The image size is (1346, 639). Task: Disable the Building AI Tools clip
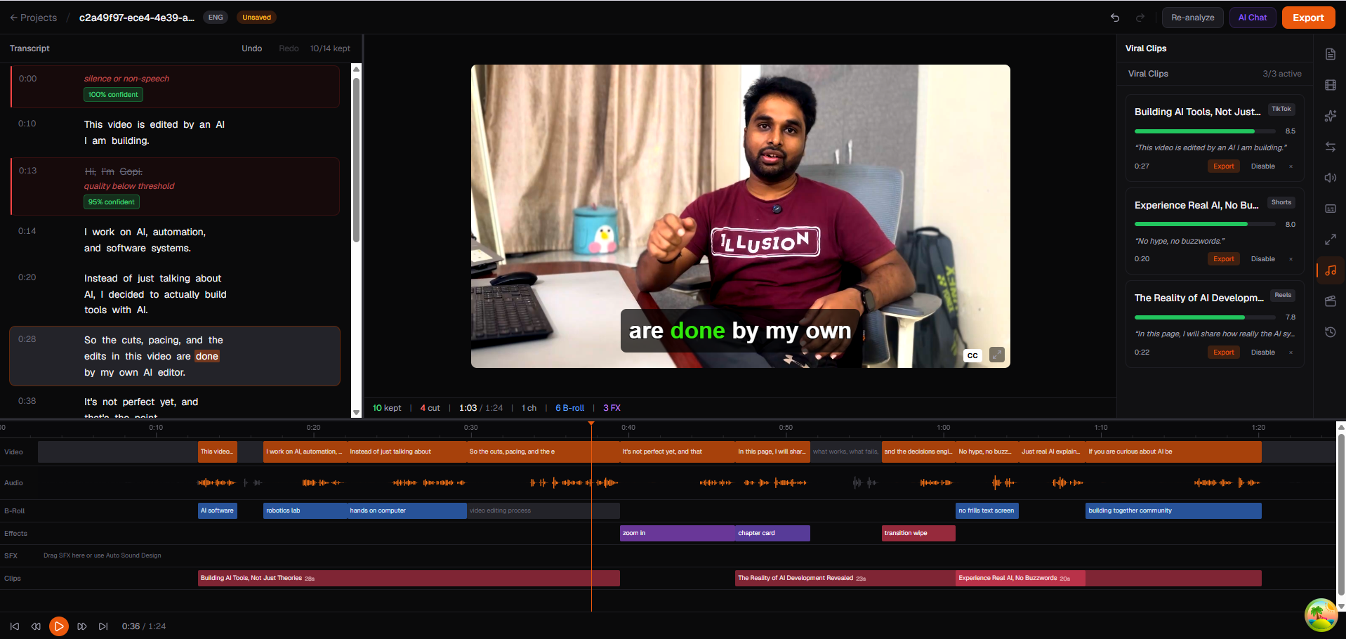pos(1262,166)
